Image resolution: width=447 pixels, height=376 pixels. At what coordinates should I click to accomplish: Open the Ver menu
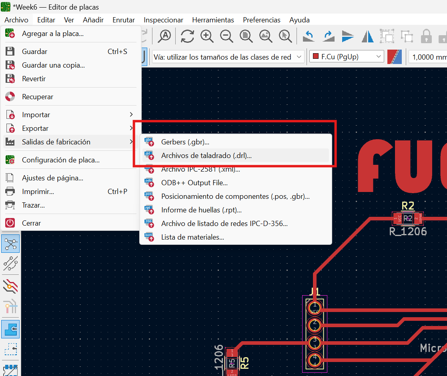[x=69, y=20]
